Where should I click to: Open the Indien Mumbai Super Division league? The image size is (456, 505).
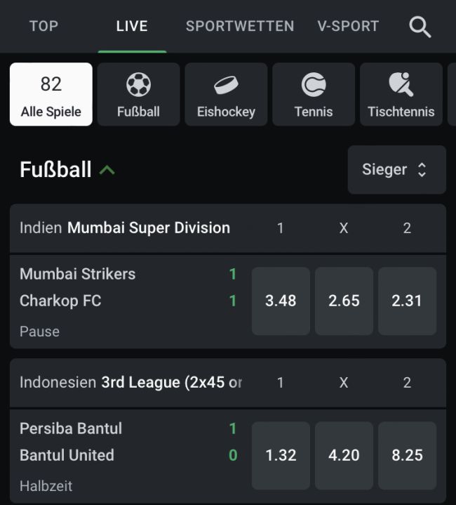click(x=125, y=228)
